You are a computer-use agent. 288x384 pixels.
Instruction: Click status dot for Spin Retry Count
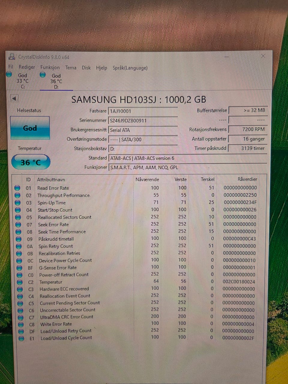point(19,246)
